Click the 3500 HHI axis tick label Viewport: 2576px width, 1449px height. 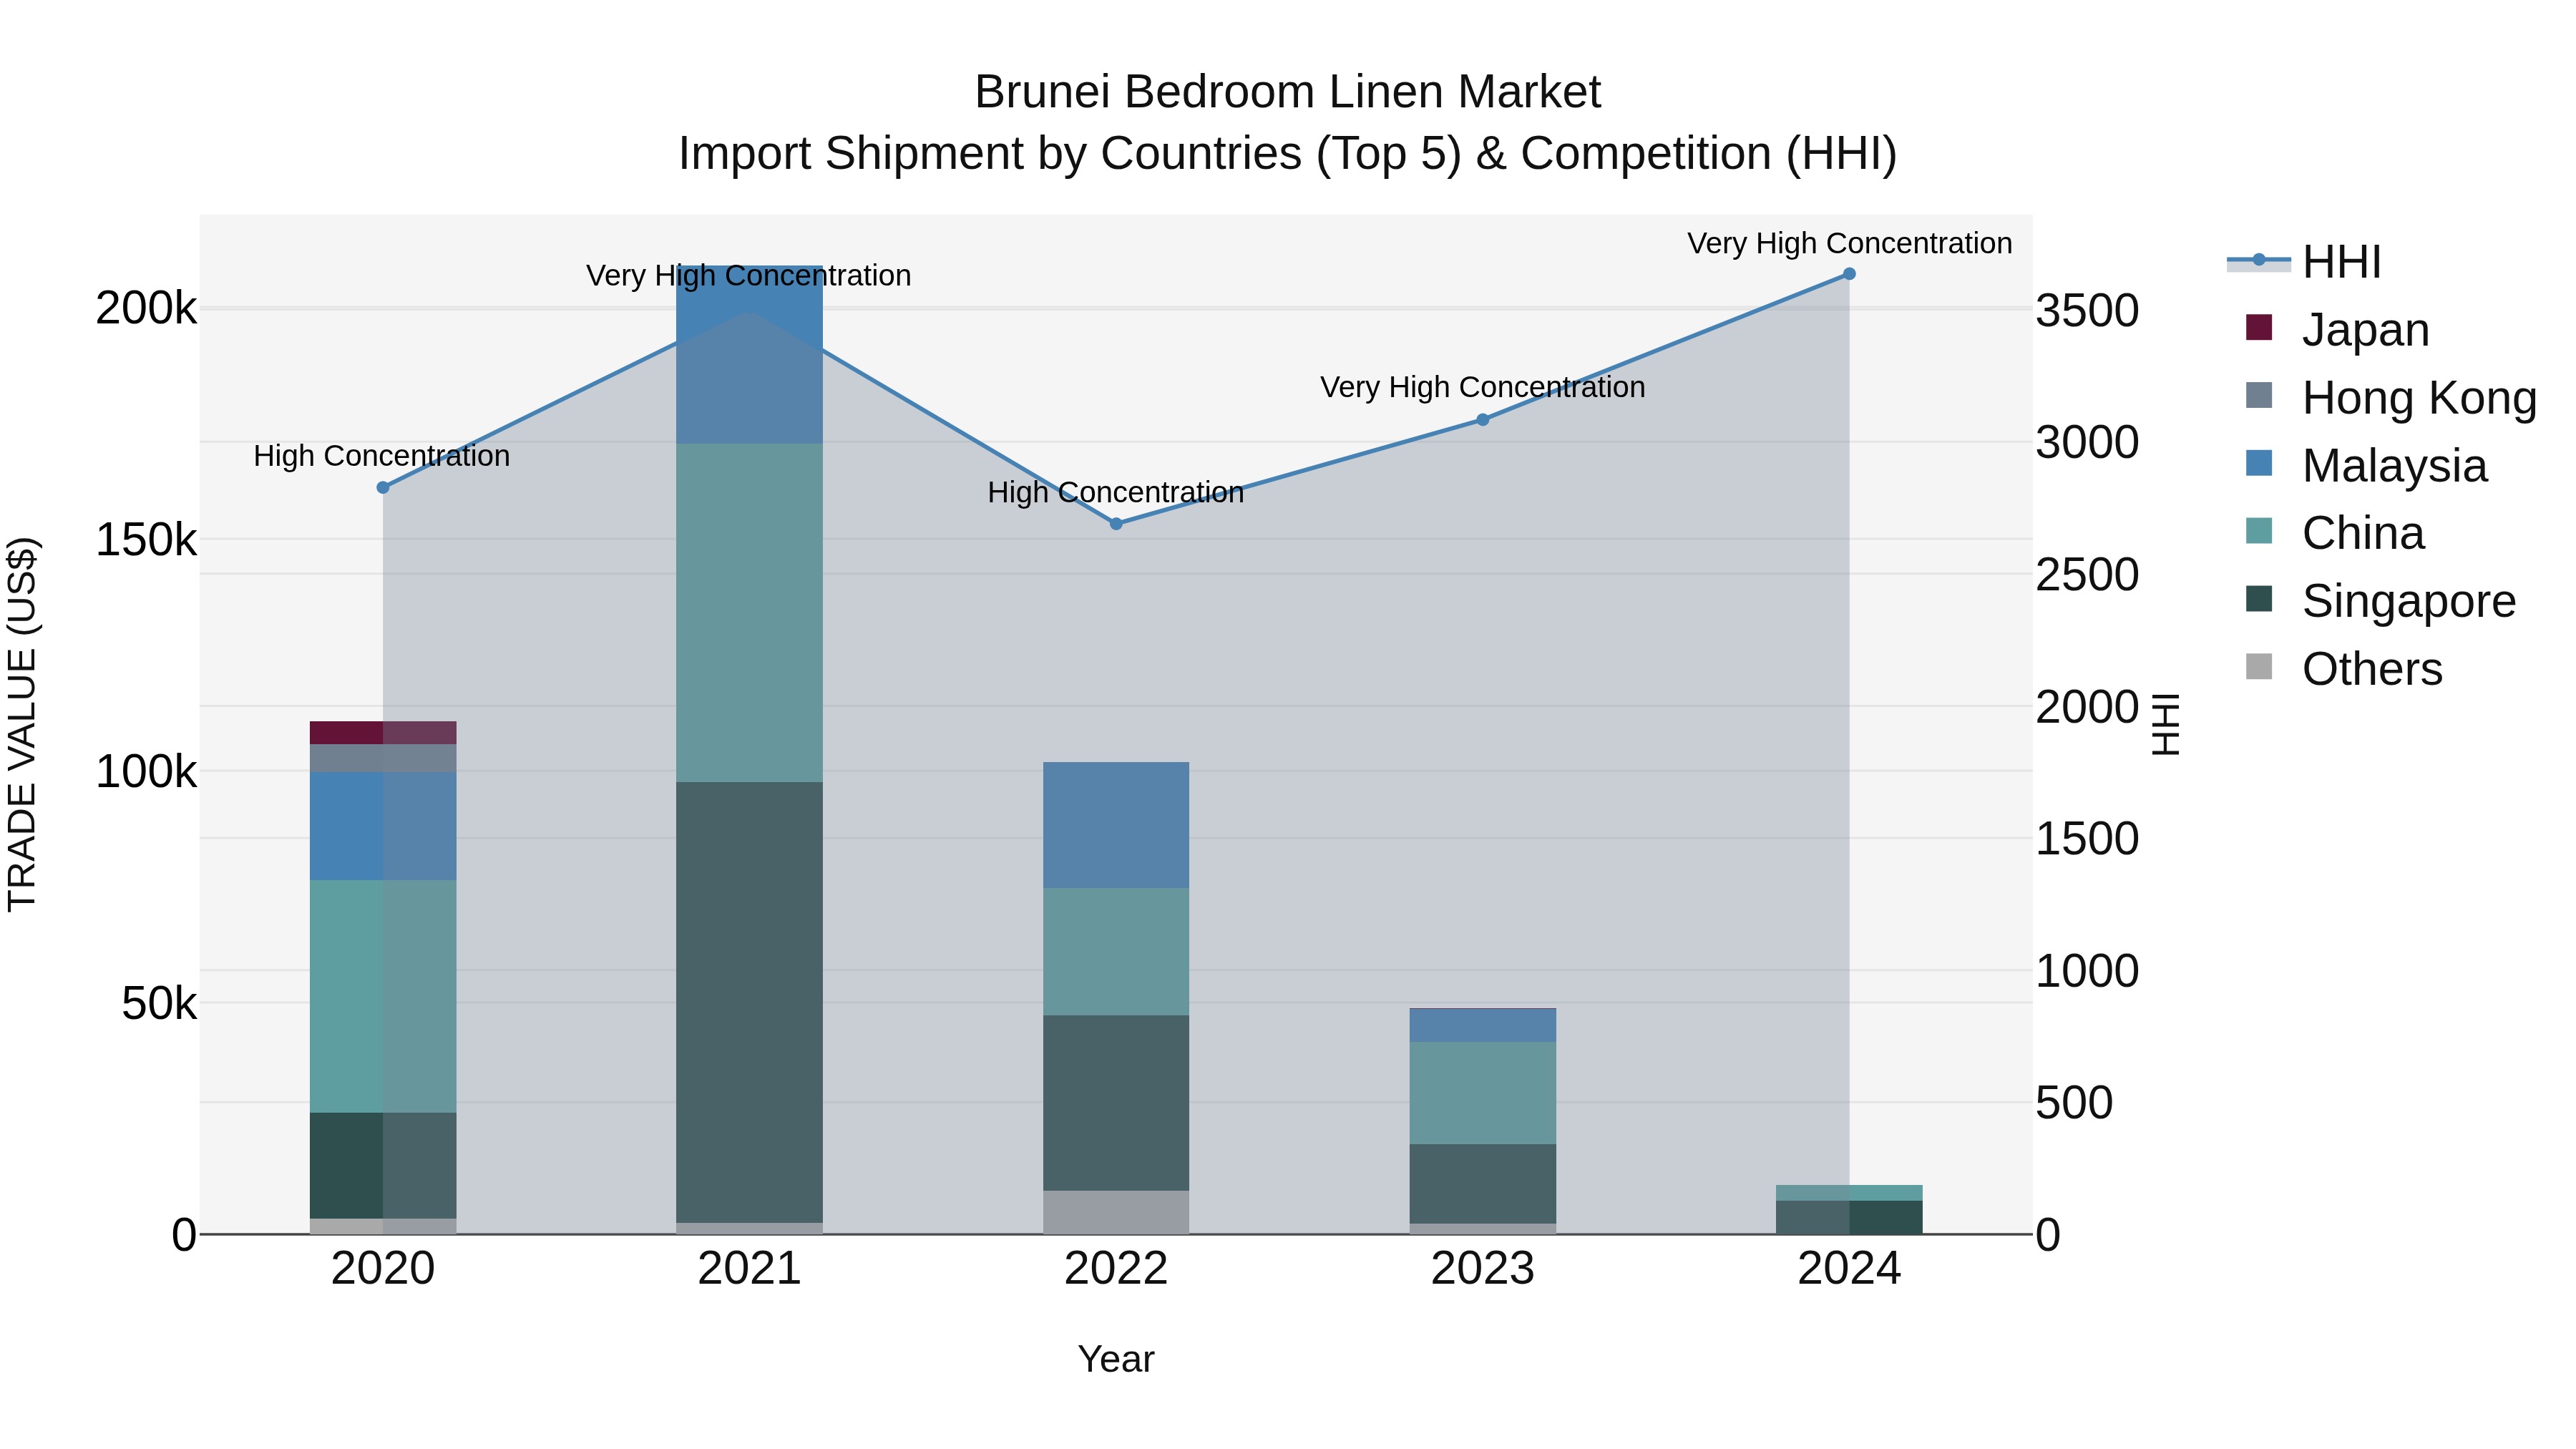(2088, 310)
